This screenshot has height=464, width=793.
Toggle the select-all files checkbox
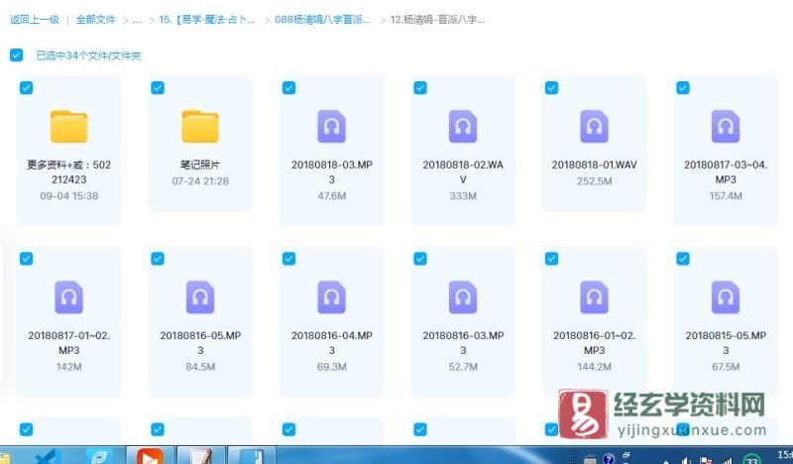click(x=16, y=56)
